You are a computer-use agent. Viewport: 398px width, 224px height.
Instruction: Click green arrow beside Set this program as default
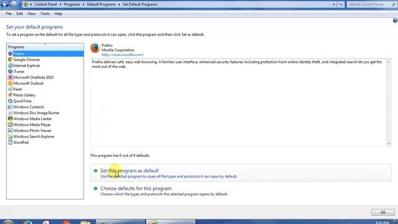(x=95, y=170)
